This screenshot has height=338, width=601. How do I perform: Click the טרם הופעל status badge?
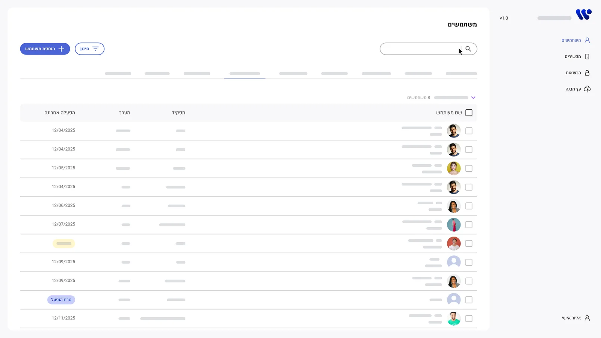[x=61, y=300]
